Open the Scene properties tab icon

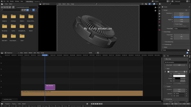point(160,19)
